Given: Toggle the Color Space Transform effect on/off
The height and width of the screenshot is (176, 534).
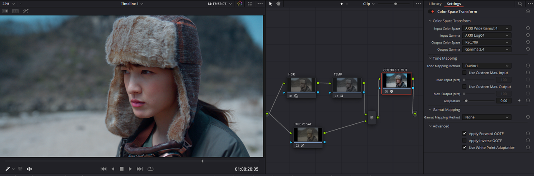Looking at the screenshot, I should click(431, 12).
